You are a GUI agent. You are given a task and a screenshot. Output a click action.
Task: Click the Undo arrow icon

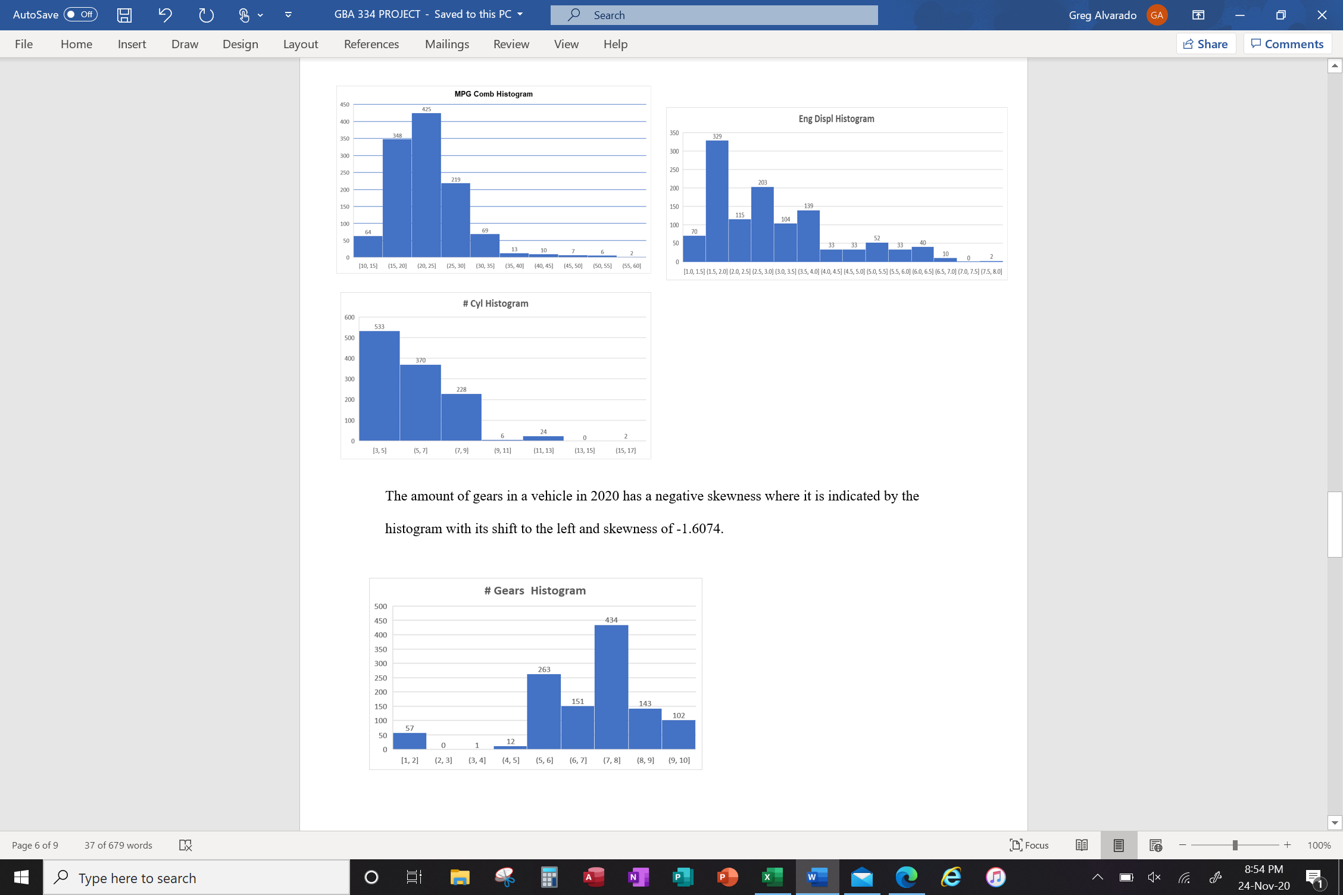pos(165,15)
